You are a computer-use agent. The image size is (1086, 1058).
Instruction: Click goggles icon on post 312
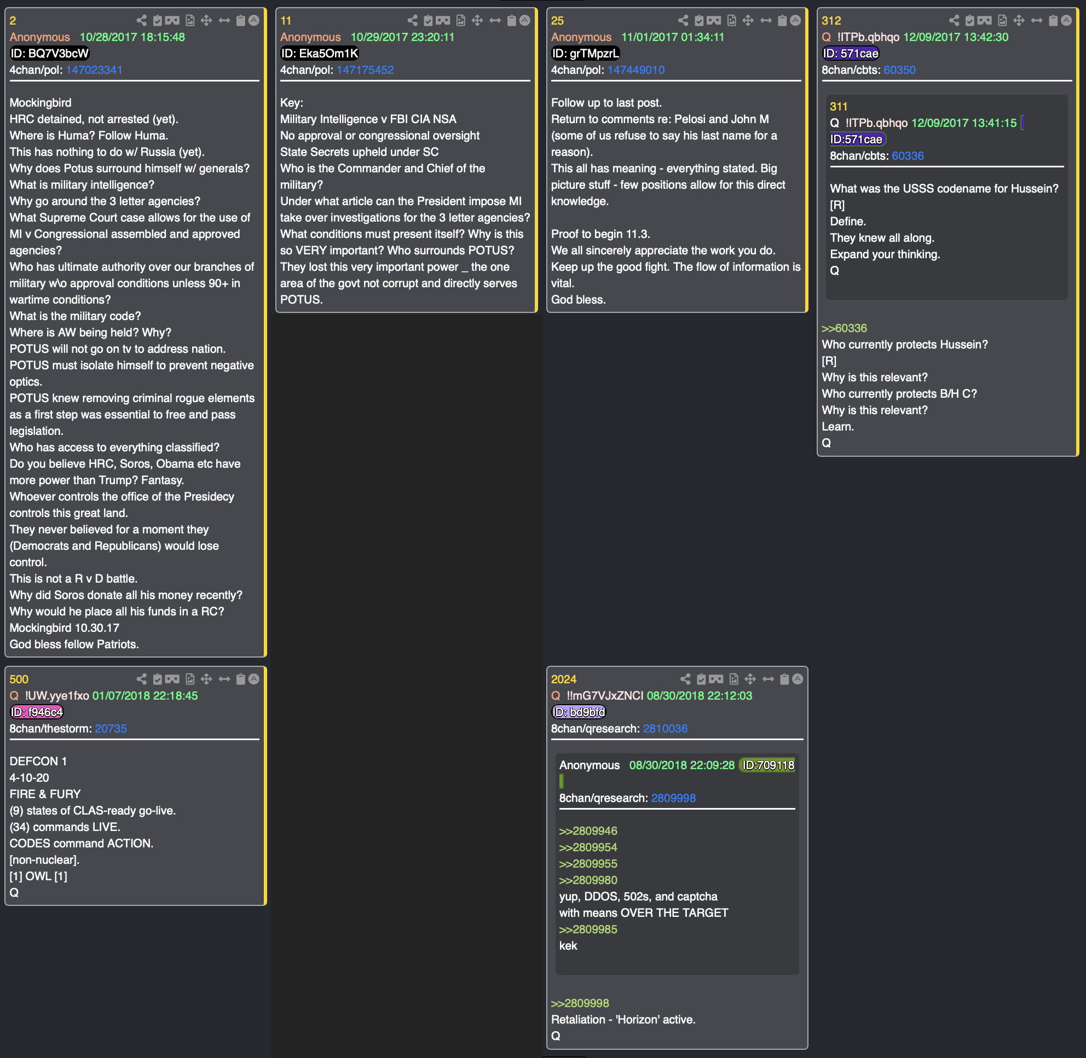pos(985,21)
